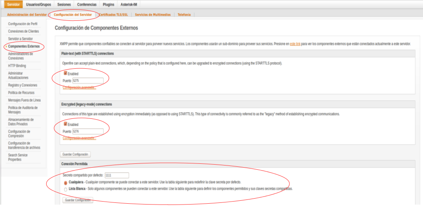Toggle Enabled checkbox for plain-text connections
423x216 pixels.
65,73
